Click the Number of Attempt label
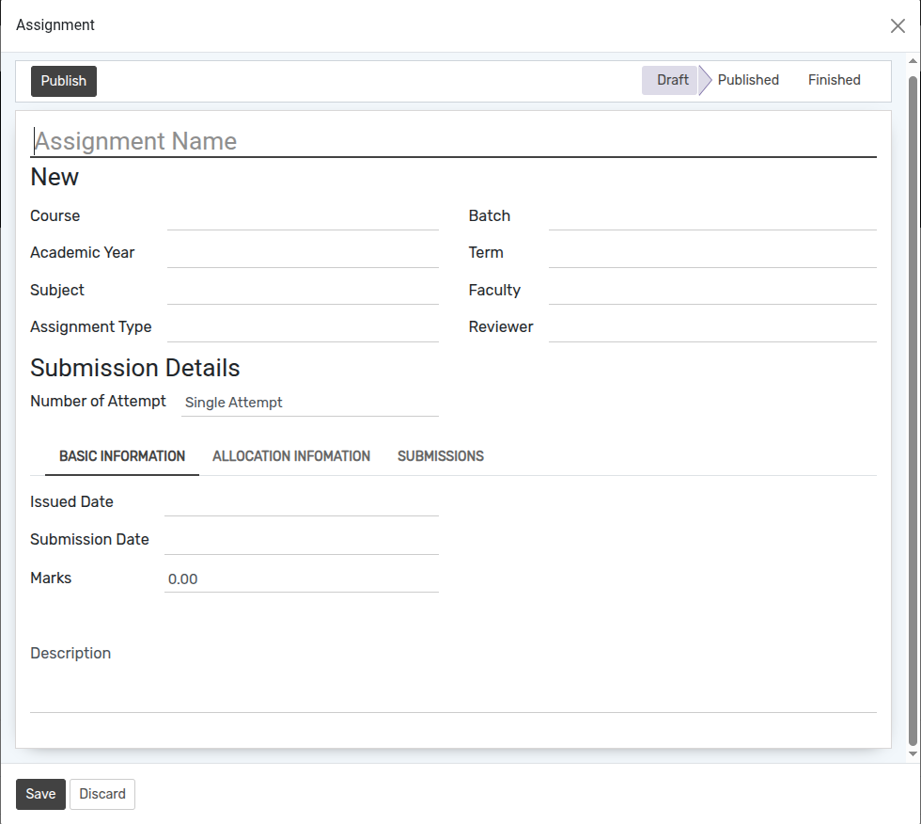 coord(98,402)
